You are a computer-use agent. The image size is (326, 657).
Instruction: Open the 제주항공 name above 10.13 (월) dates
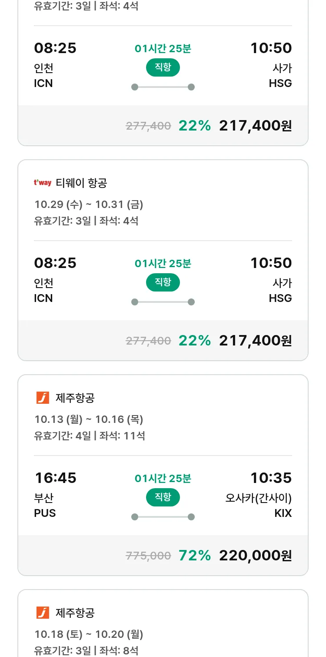pyautogui.click(x=75, y=398)
